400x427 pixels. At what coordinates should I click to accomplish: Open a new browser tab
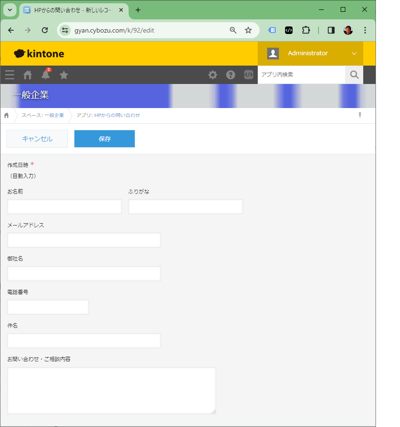point(138,10)
